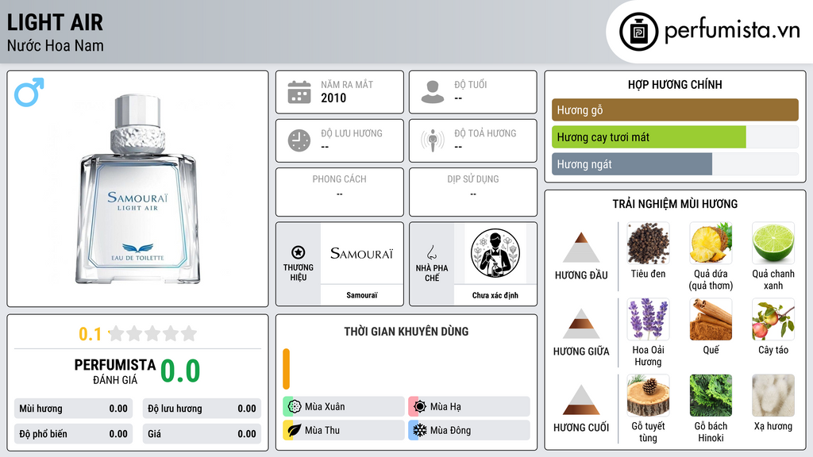
Task: Click the Hương Giữa pyramid icon
Action: pos(581,324)
